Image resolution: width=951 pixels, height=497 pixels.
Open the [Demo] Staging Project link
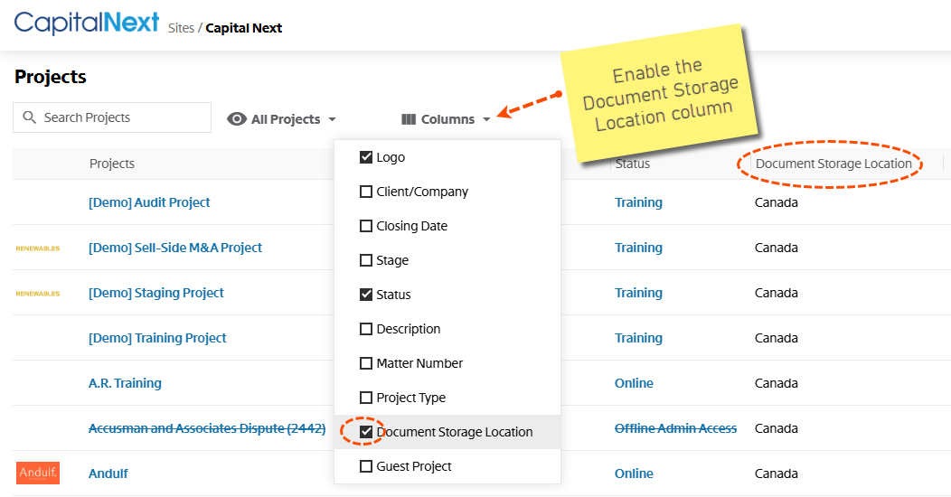(155, 293)
